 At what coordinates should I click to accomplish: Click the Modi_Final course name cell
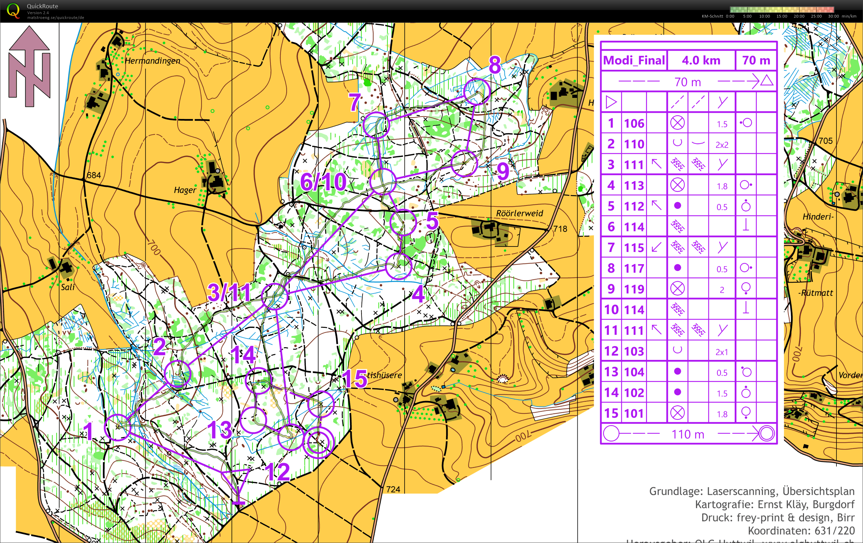pos(634,60)
